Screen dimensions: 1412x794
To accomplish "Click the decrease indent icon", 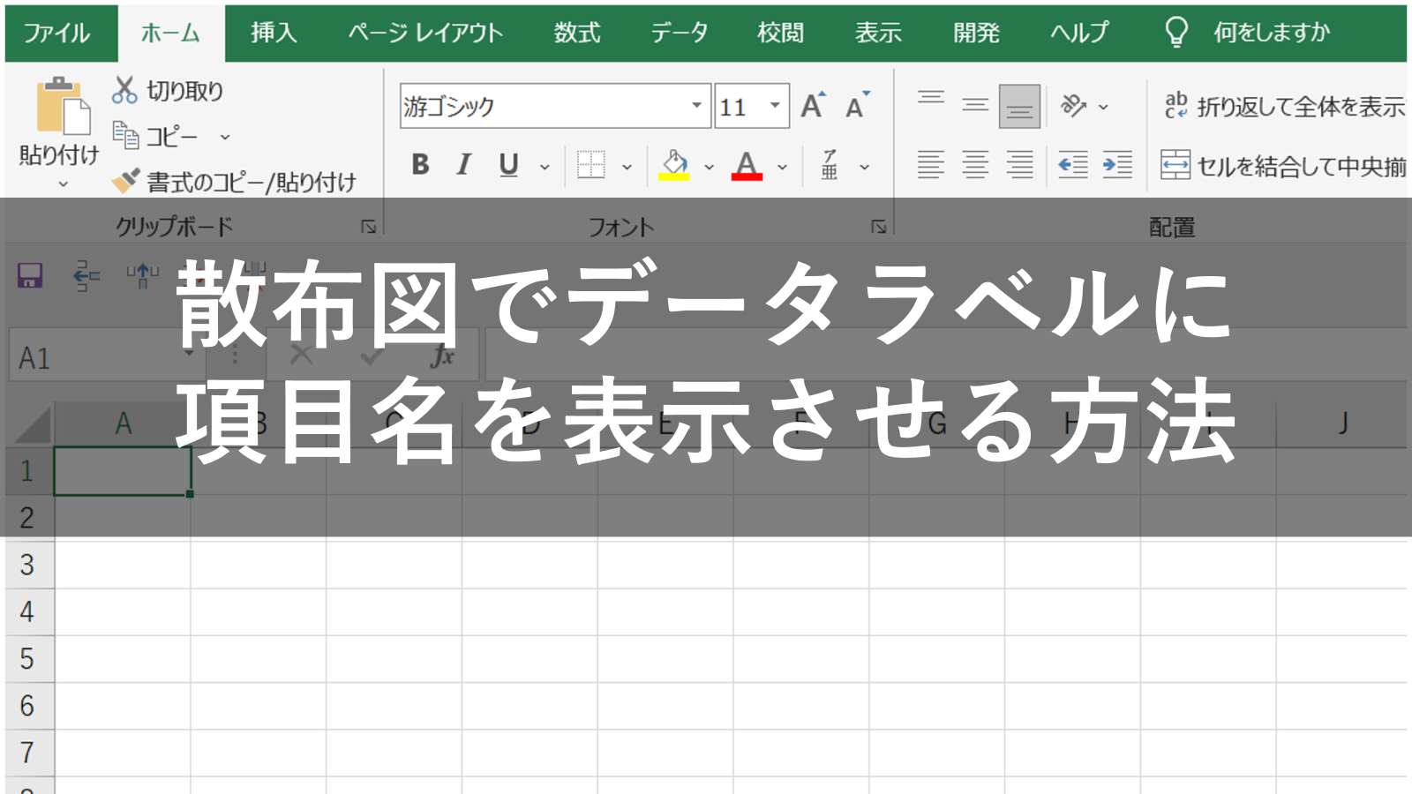I will coord(1073,165).
